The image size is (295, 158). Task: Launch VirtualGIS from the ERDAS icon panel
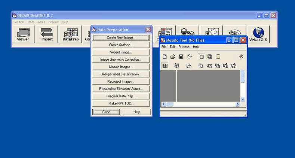258,34
